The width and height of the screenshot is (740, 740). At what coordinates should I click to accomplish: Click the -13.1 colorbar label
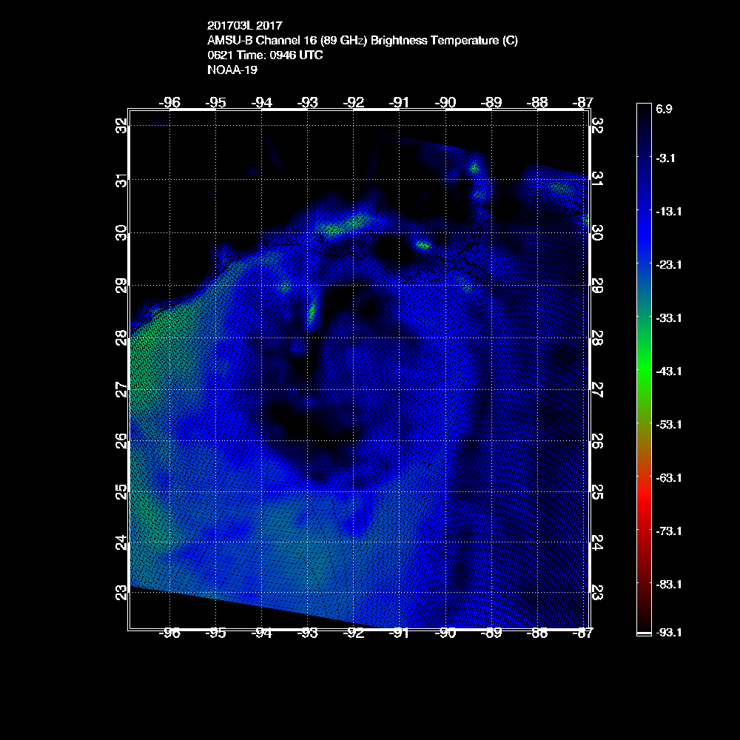(x=669, y=212)
